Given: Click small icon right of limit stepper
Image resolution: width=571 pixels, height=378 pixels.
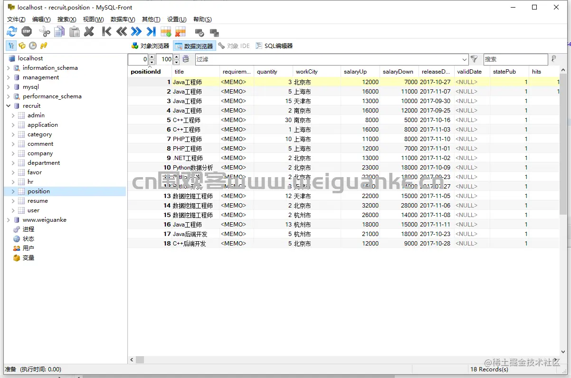Looking at the screenshot, I should coord(186,59).
